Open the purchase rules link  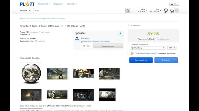click(146, 53)
